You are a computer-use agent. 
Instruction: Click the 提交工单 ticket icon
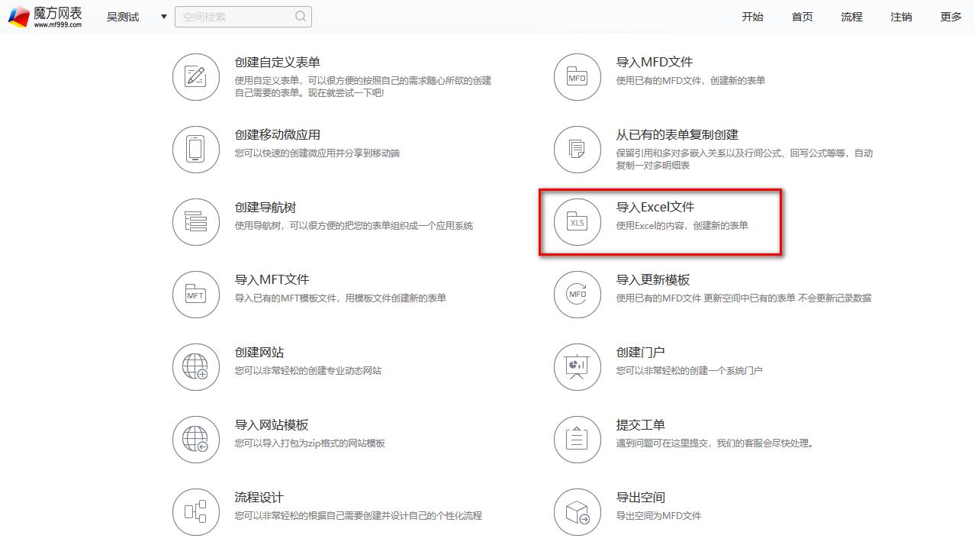tap(577, 440)
